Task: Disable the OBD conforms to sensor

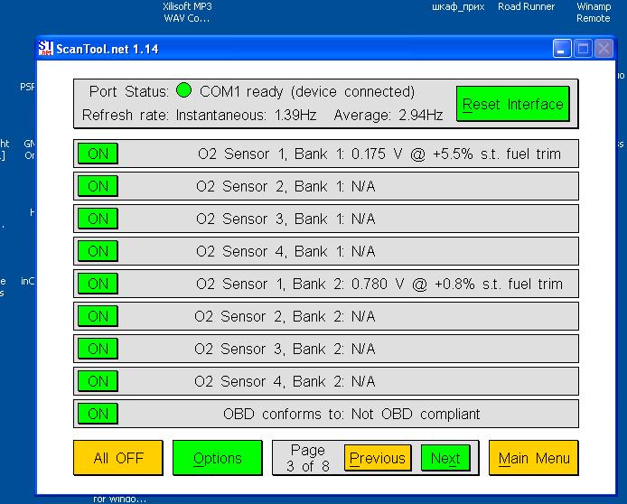Action: pyautogui.click(x=98, y=414)
